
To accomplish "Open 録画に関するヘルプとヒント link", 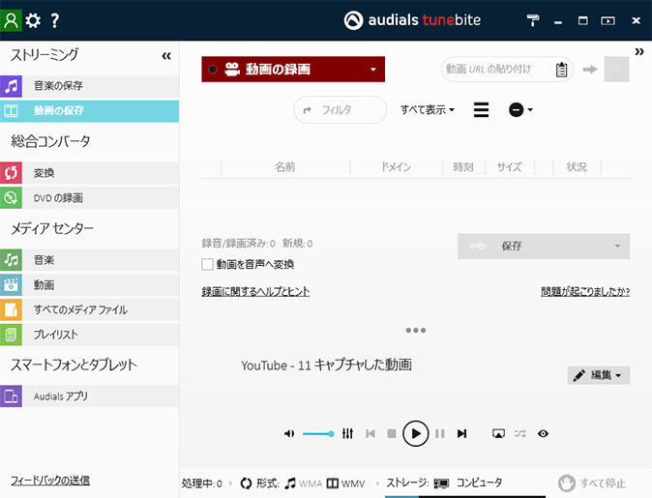I will click(x=255, y=291).
